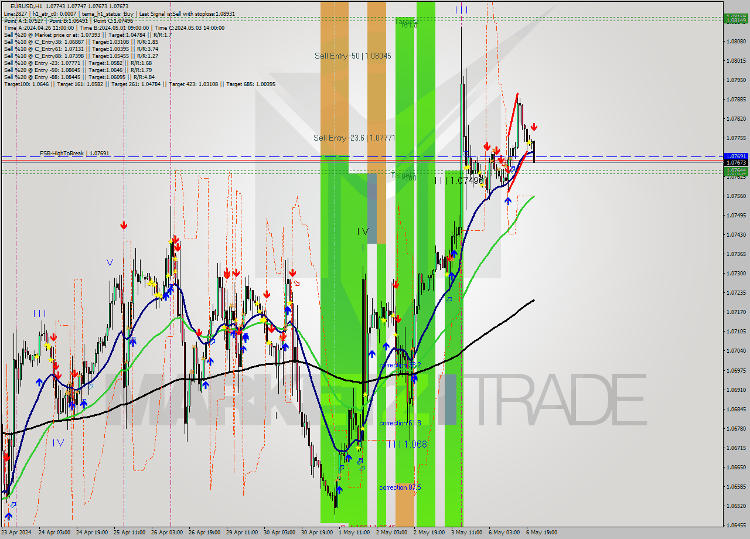The width and height of the screenshot is (750, 539).
Task: Click the 1.08080 price axis value
Action: point(736,42)
